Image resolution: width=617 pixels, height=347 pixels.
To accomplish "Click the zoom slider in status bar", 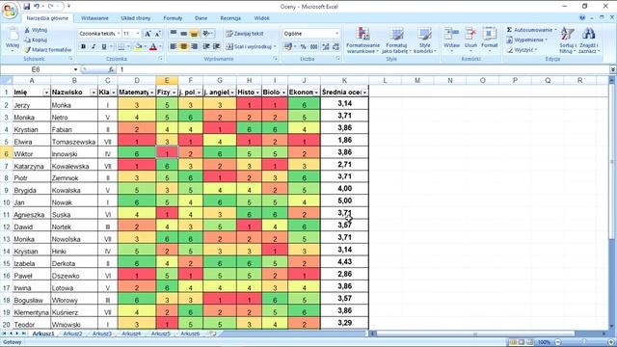I will coord(583,342).
